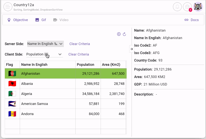Click the copyright circle icon

tap(119, 34)
